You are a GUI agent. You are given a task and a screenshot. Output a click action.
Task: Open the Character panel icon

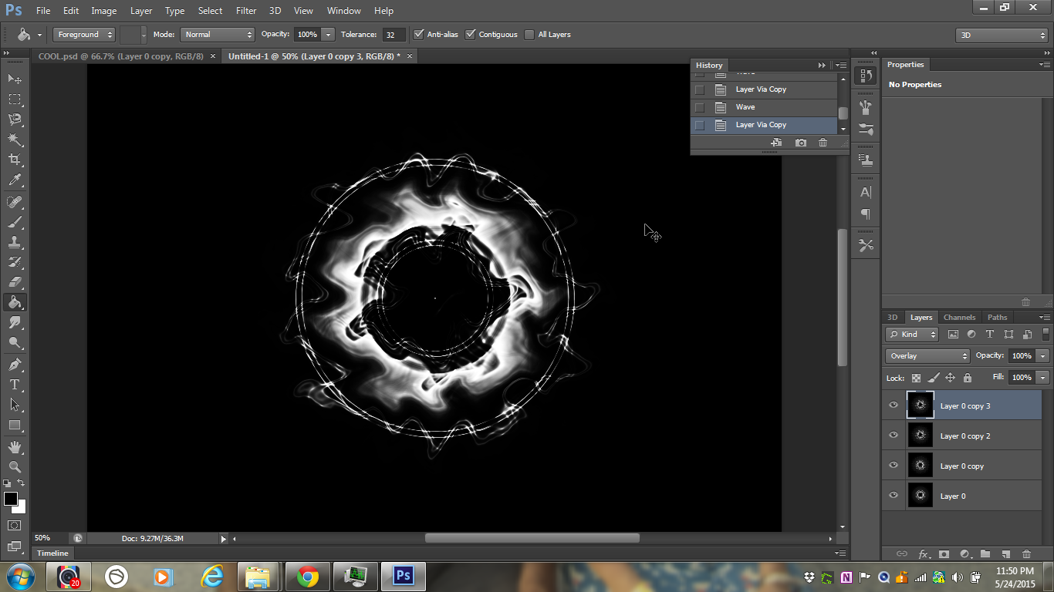pos(866,193)
